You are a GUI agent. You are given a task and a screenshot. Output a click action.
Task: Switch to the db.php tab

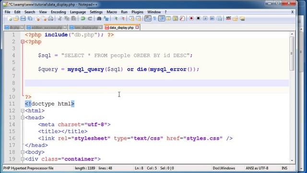(14, 27)
